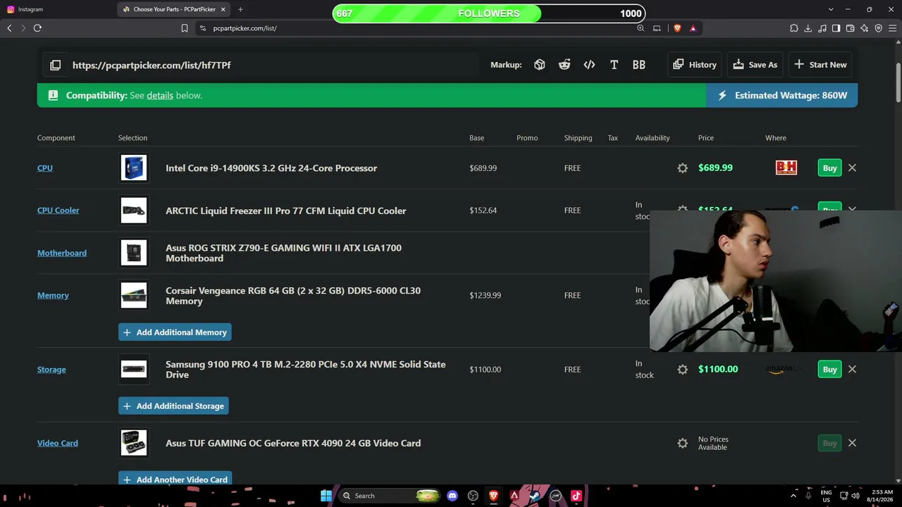
Task: Reload the page with the refresh icon
Action: click(37, 28)
